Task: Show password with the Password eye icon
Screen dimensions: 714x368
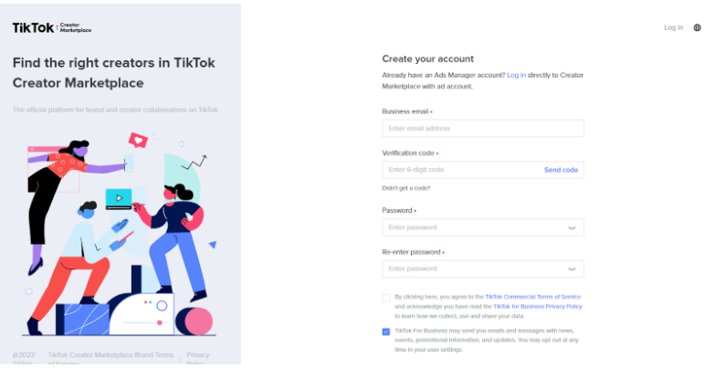Action: tap(572, 227)
